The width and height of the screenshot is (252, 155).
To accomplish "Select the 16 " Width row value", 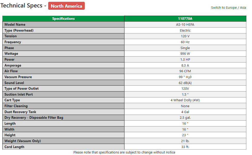I will pyautogui.click(x=185, y=129).
